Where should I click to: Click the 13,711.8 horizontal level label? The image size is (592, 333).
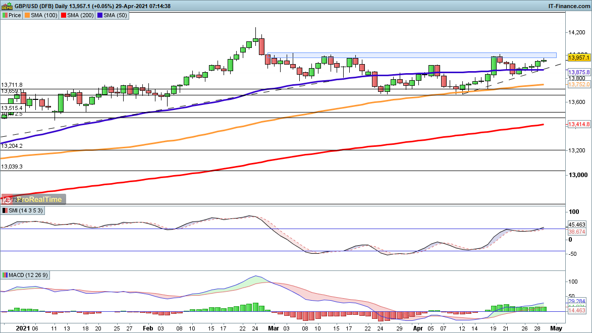pos(12,85)
